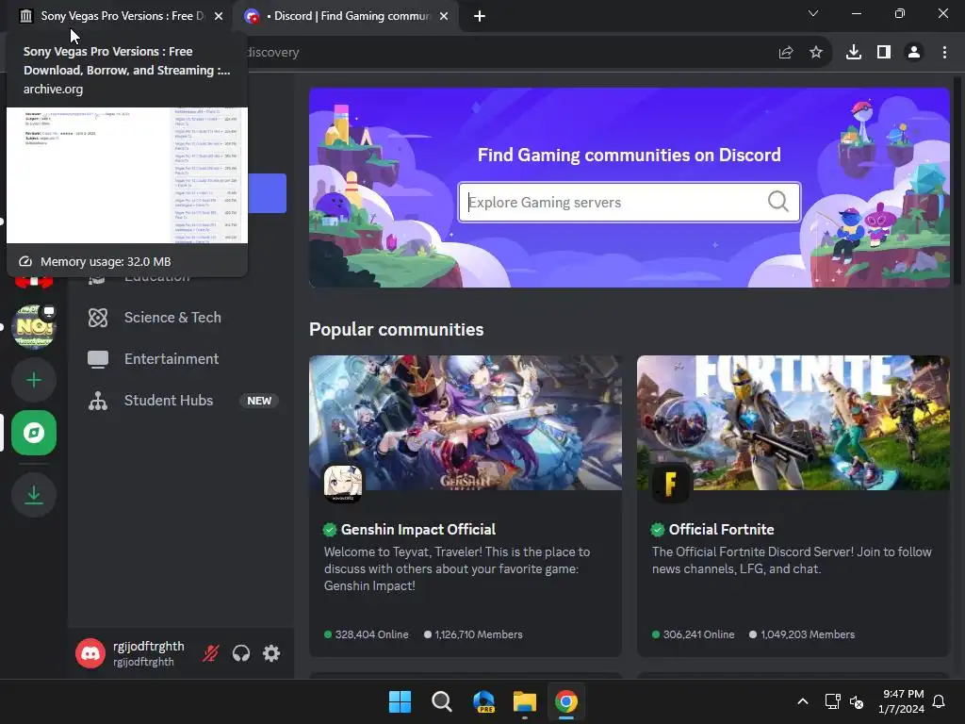Open File Explorer from the taskbar
Image resolution: width=965 pixels, height=724 pixels.
(525, 701)
